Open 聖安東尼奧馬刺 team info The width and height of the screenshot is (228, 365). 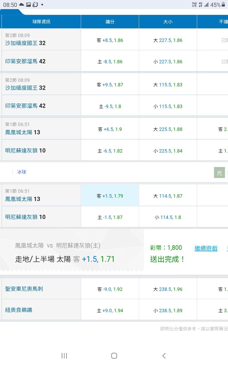coord(24,289)
